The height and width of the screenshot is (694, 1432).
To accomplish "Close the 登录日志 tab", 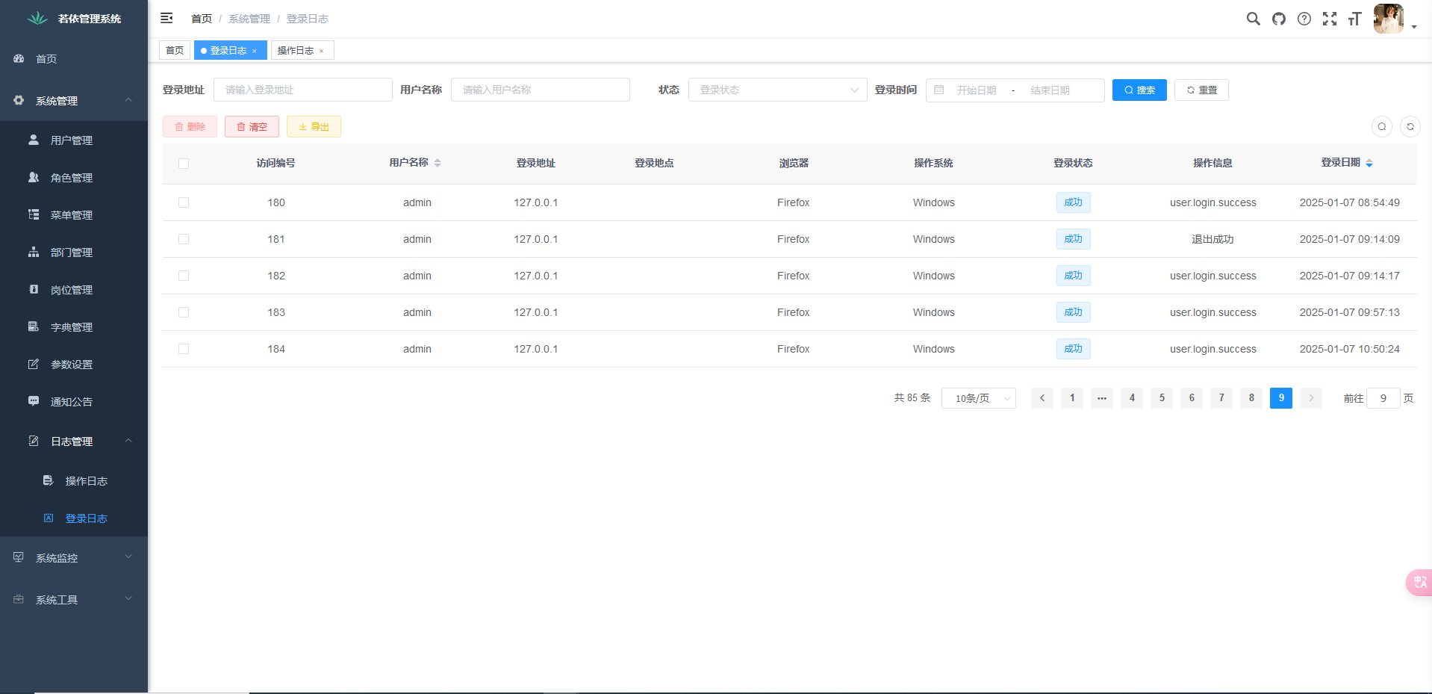I will (x=255, y=51).
